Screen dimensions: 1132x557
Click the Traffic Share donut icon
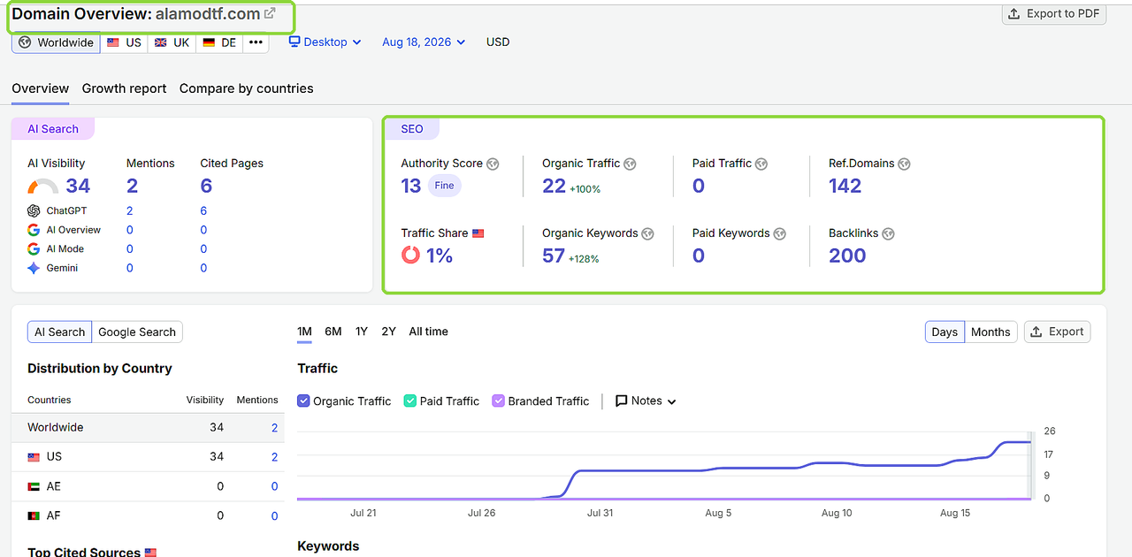(410, 256)
